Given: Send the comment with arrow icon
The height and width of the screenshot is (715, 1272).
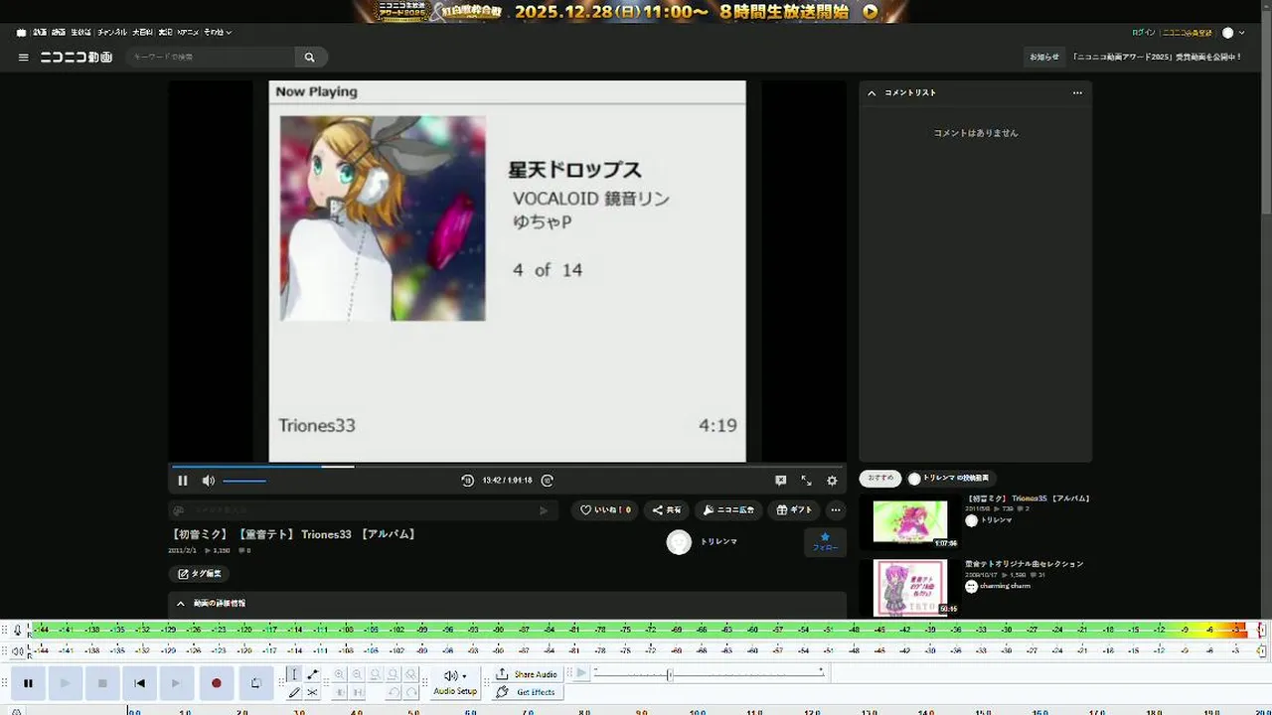Looking at the screenshot, I should (544, 510).
